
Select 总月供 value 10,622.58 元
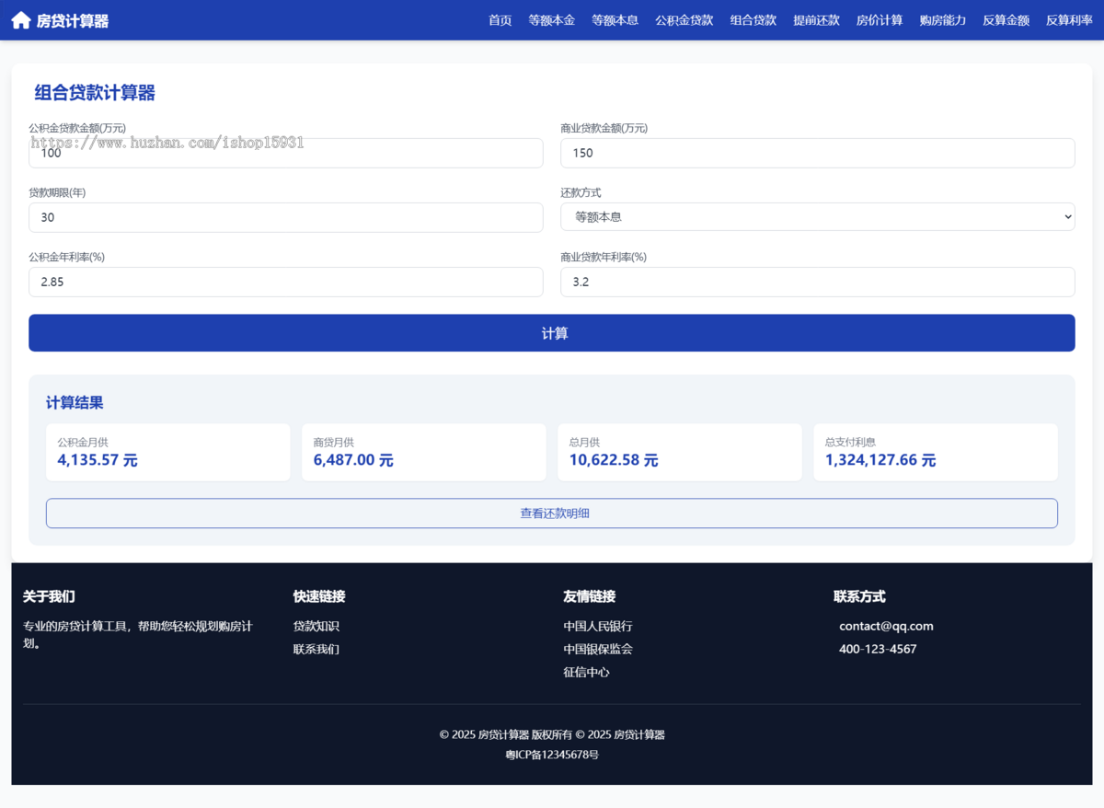click(x=614, y=460)
